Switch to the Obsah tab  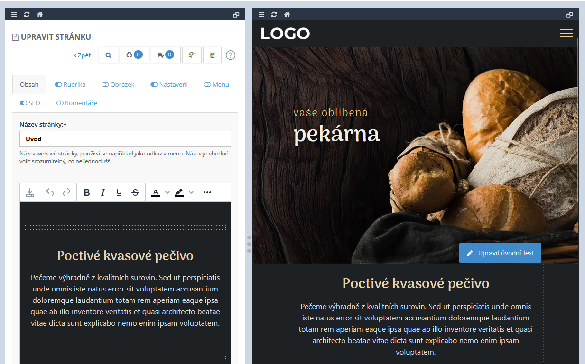coord(29,84)
